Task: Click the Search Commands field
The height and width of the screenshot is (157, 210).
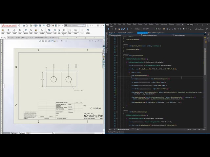Action: [x=75, y=26]
